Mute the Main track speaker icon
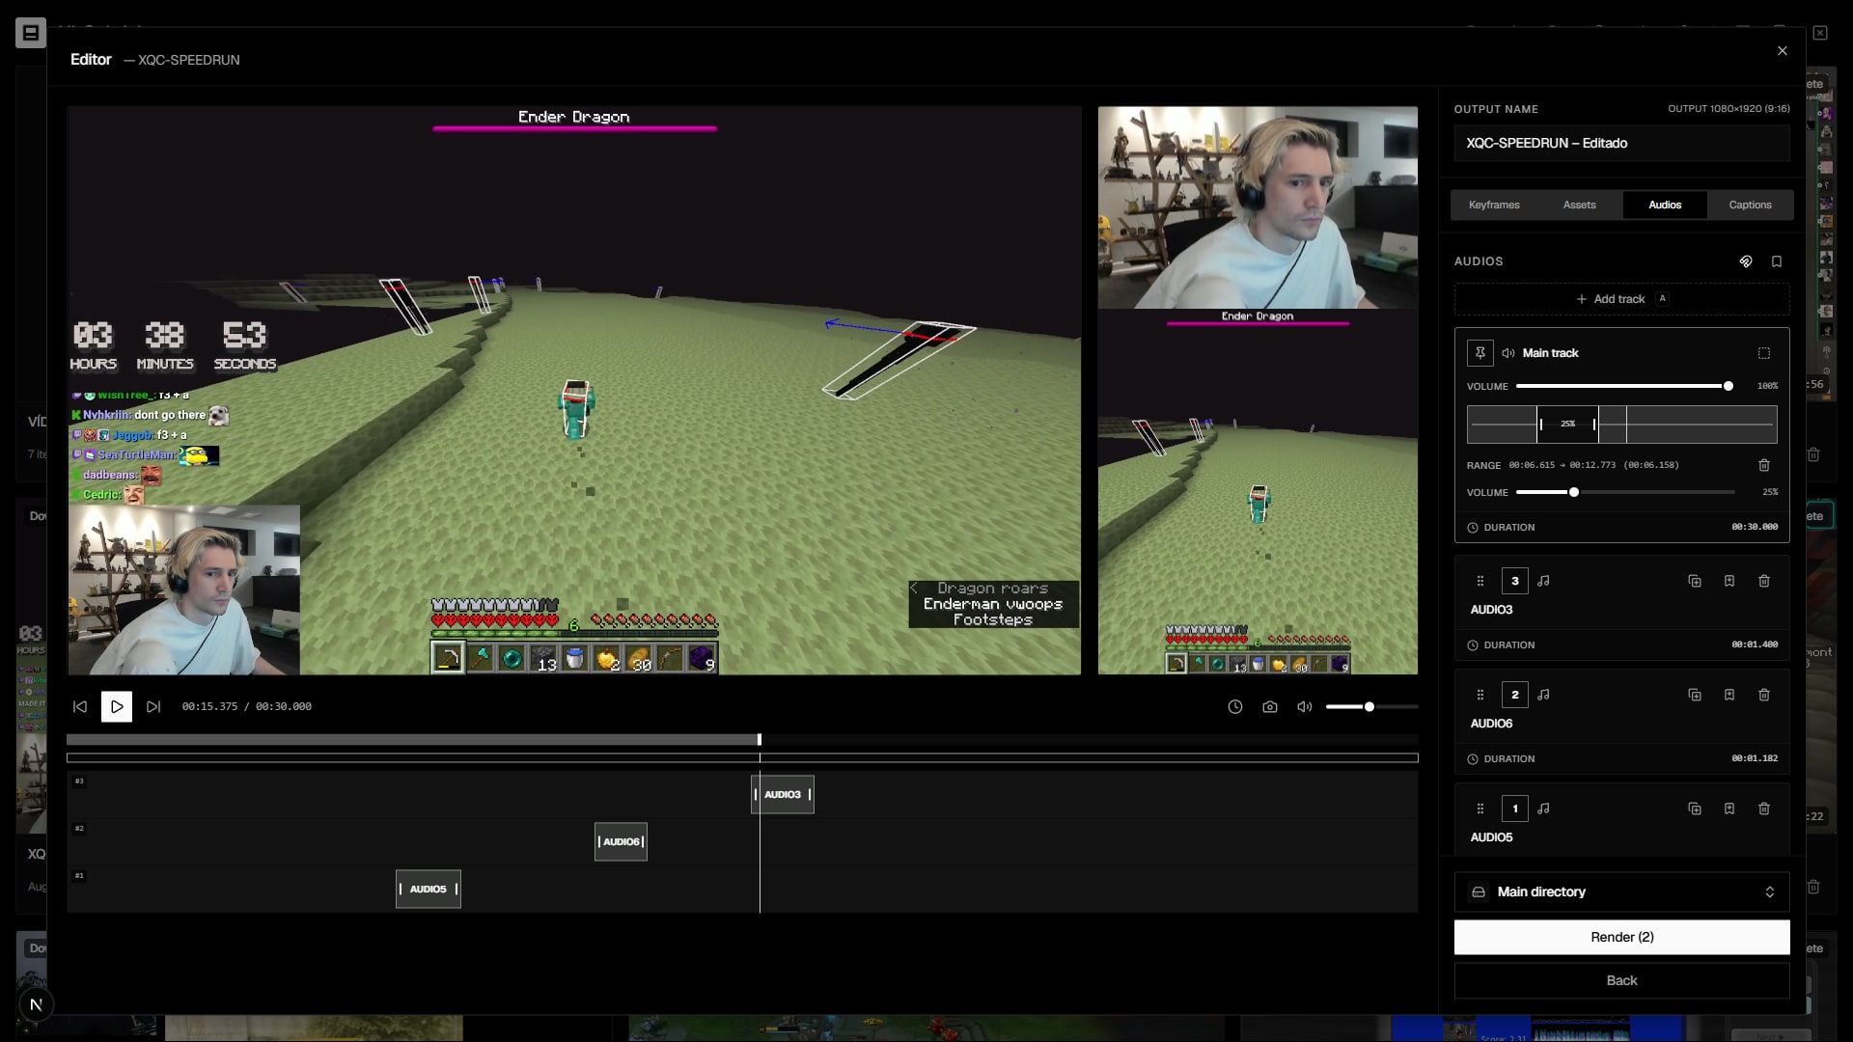 (x=1508, y=353)
